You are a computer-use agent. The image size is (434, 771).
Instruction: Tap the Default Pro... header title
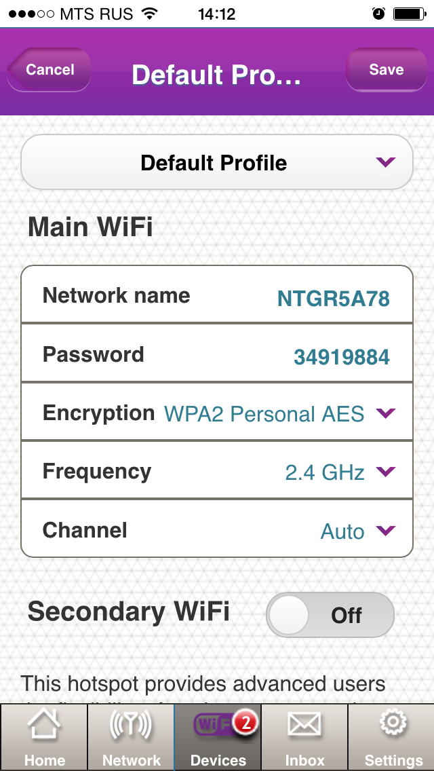[x=216, y=75]
